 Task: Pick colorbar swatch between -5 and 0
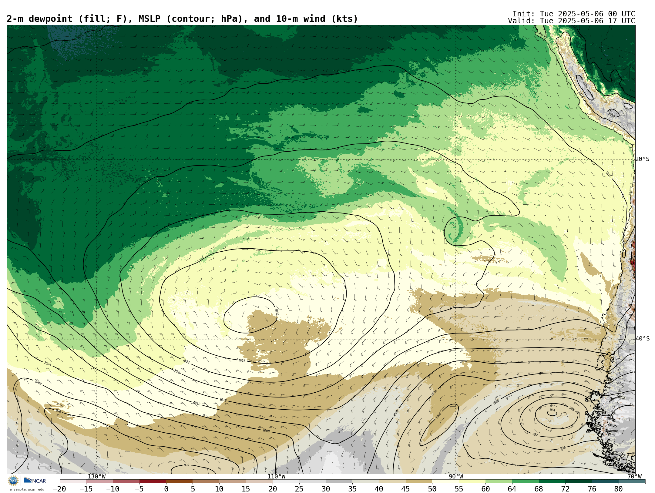153,481
